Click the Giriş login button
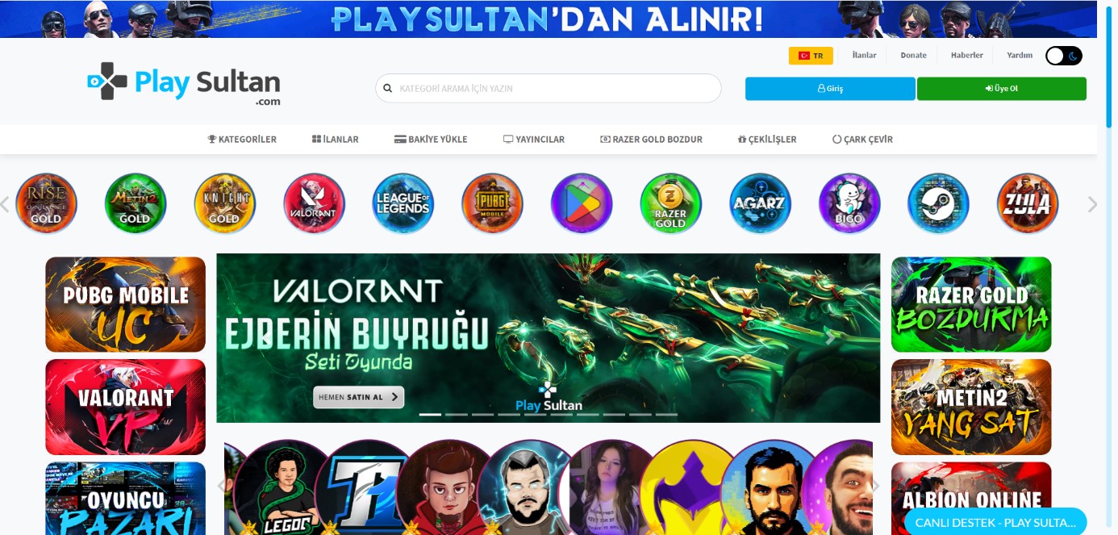This screenshot has height=535, width=1118. pos(830,89)
